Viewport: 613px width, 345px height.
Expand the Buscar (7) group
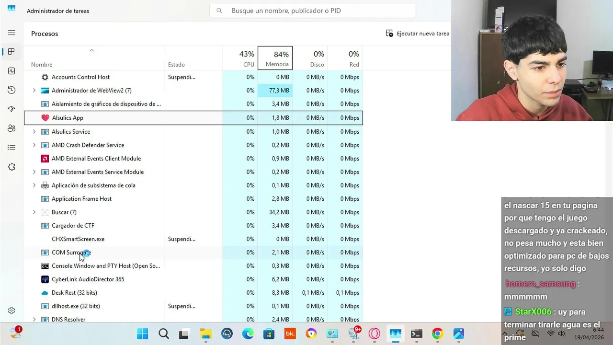point(34,212)
